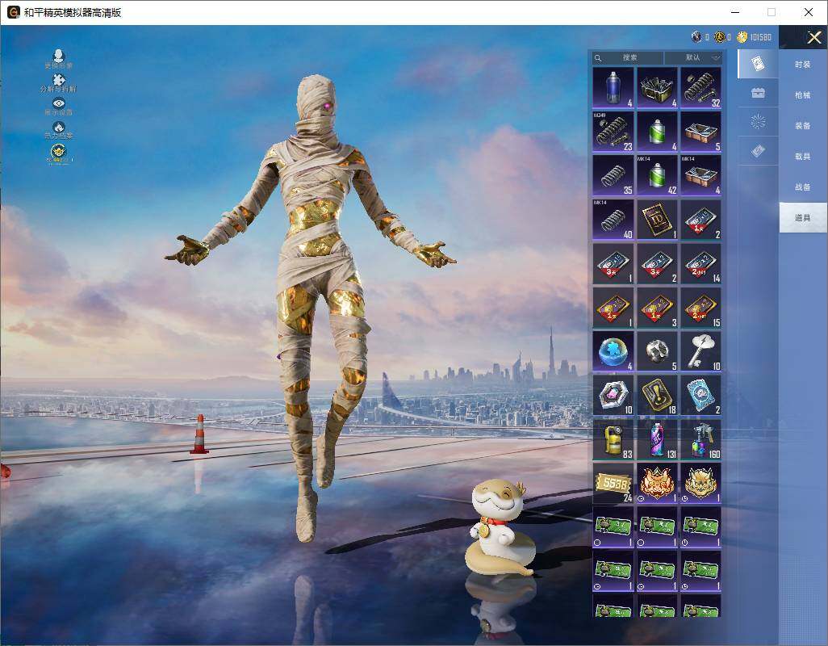This screenshot has width=828, height=646.
Task: Select the blue spray can item
Action: [x=613, y=88]
